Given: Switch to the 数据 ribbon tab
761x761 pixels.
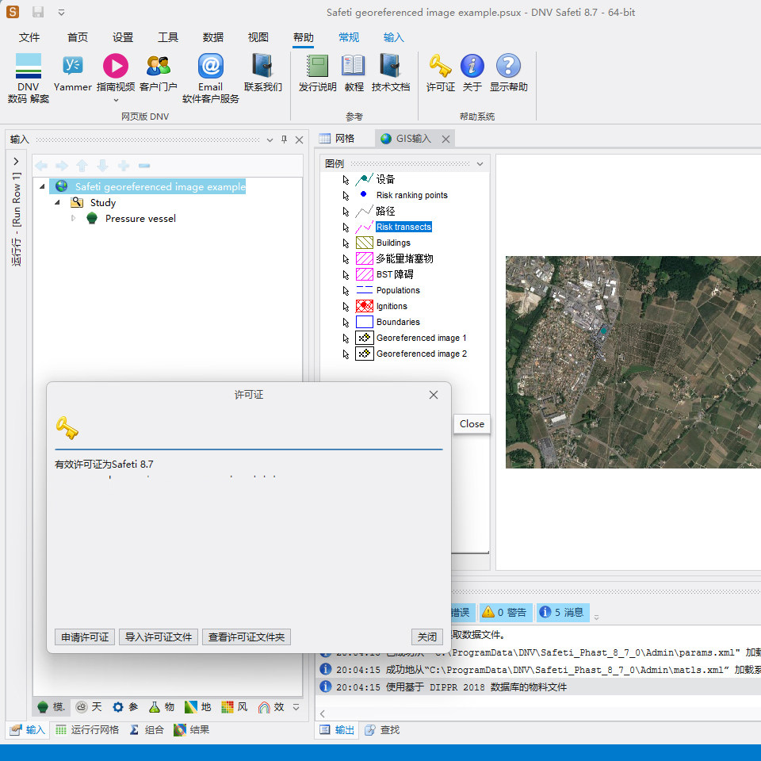Looking at the screenshot, I should 213,37.
